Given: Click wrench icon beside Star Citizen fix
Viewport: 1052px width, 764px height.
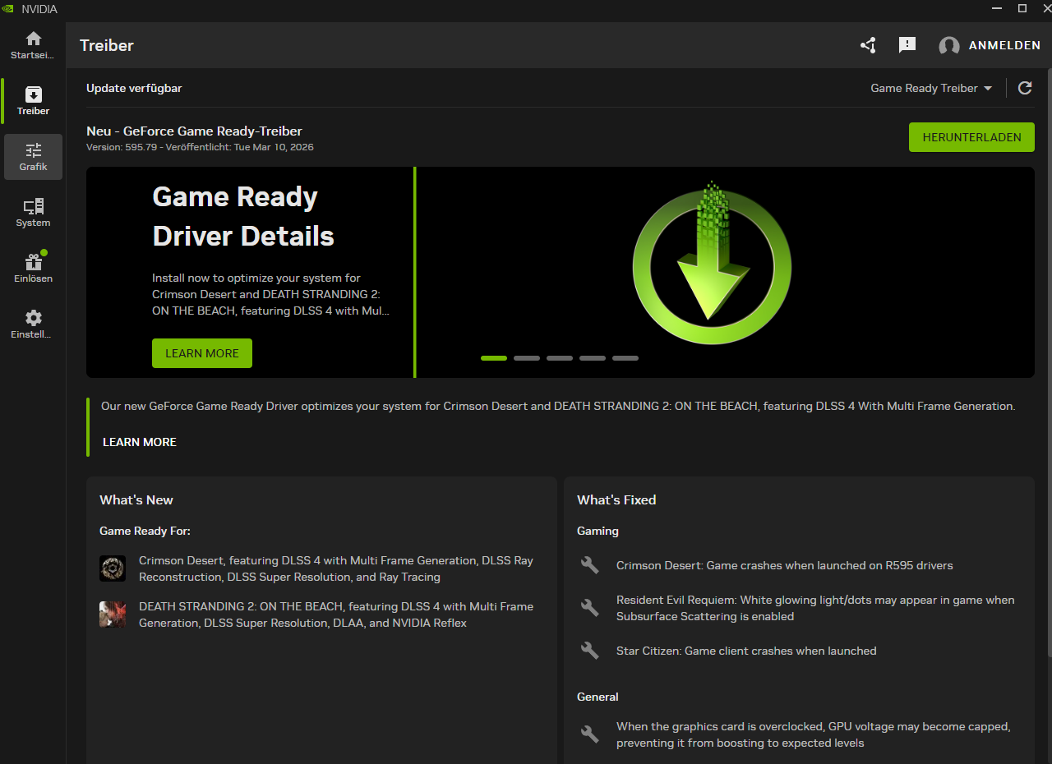Looking at the screenshot, I should [590, 651].
